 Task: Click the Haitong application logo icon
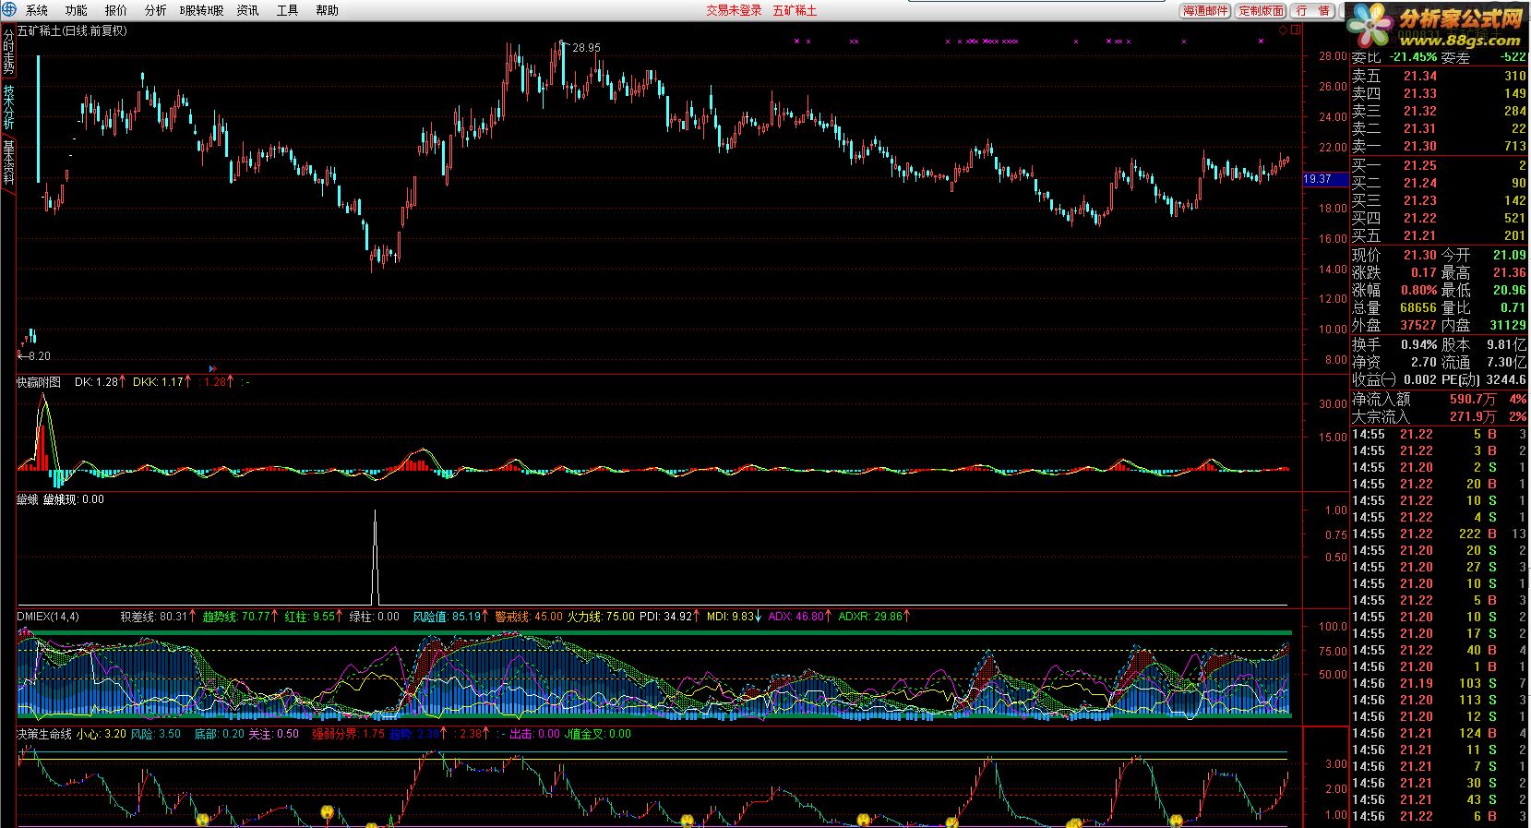click(x=8, y=10)
